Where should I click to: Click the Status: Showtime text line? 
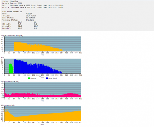click(10, 1)
